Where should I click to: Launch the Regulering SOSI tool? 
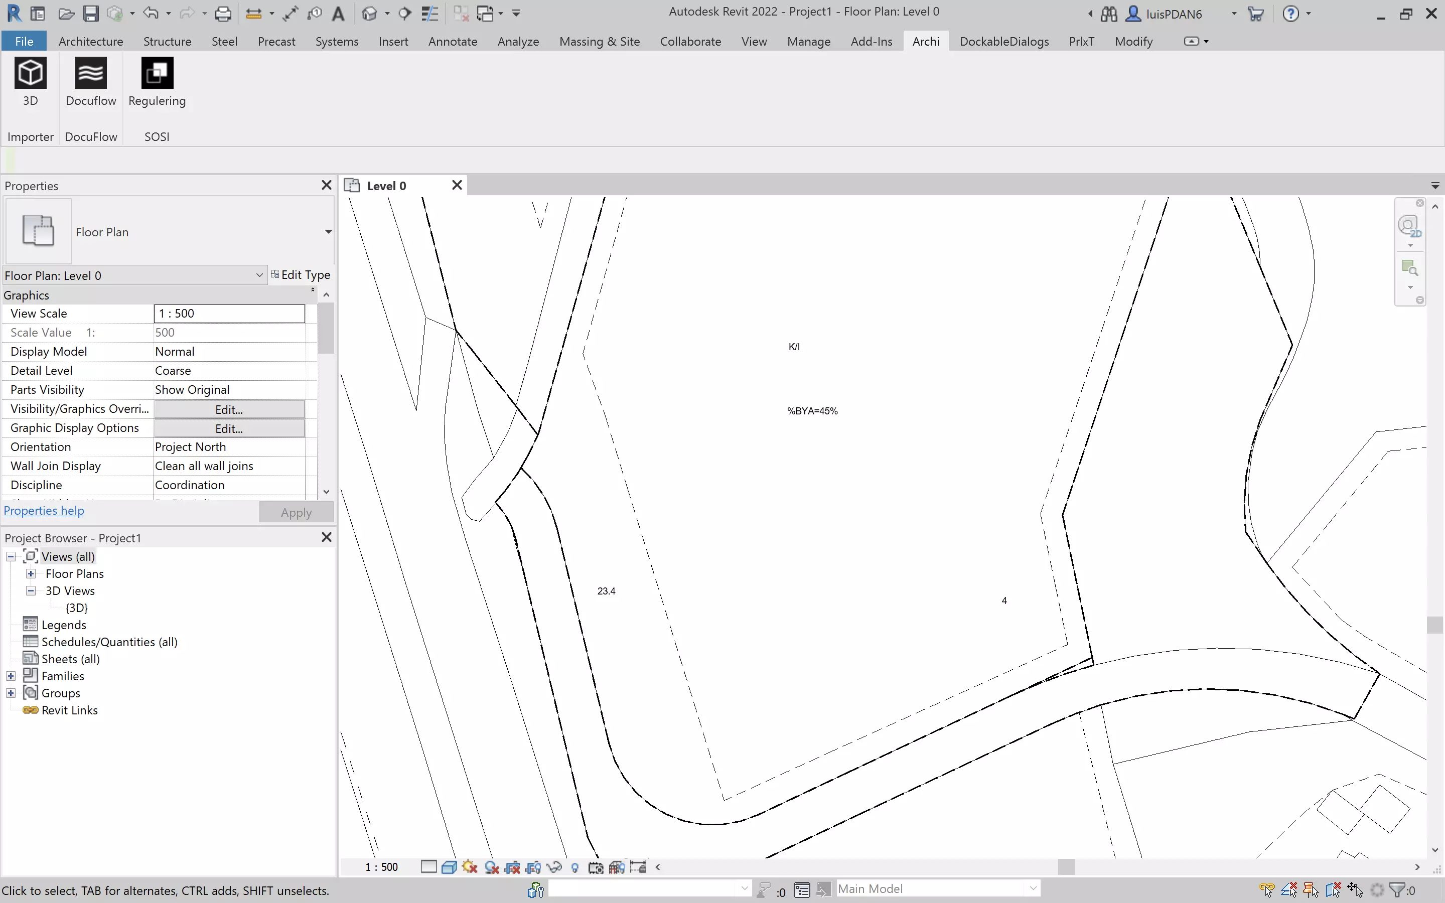coord(157,82)
